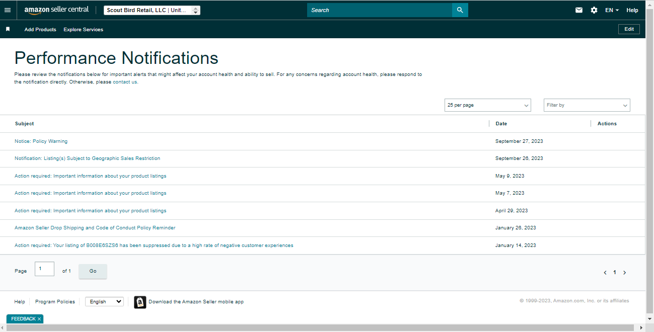Viewport: 654px width, 332px height.
Task: Go to previous page arrow
Action: click(x=605, y=273)
